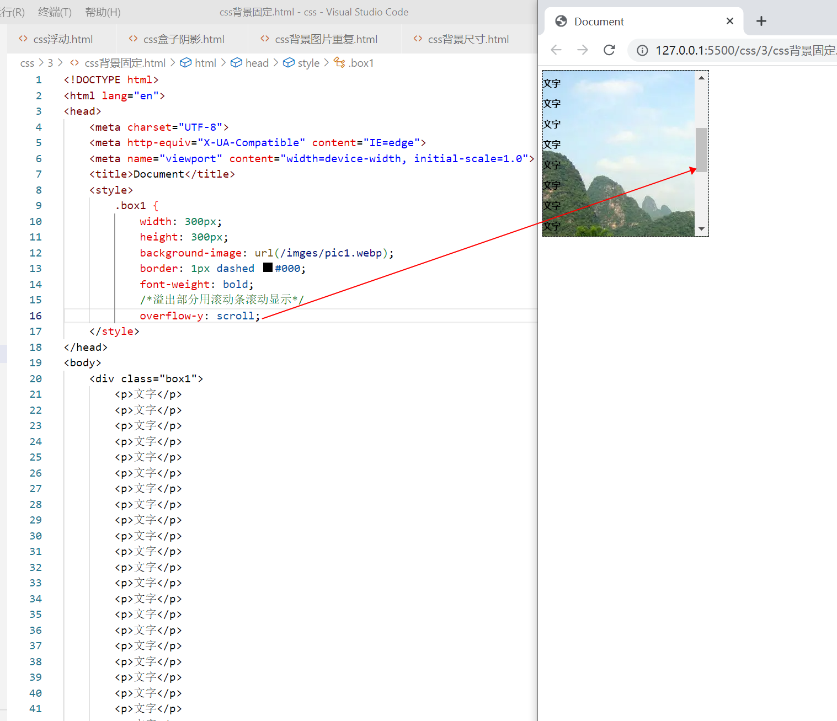Click the closing style tag on line 17
837x721 pixels.
point(114,332)
